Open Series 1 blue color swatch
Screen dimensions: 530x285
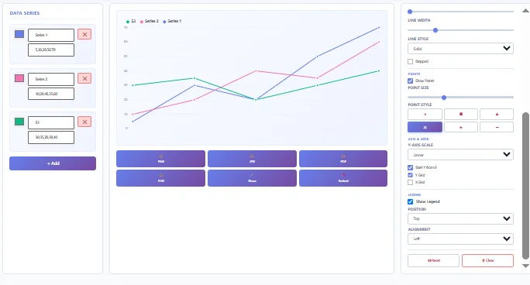pos(19,34)
